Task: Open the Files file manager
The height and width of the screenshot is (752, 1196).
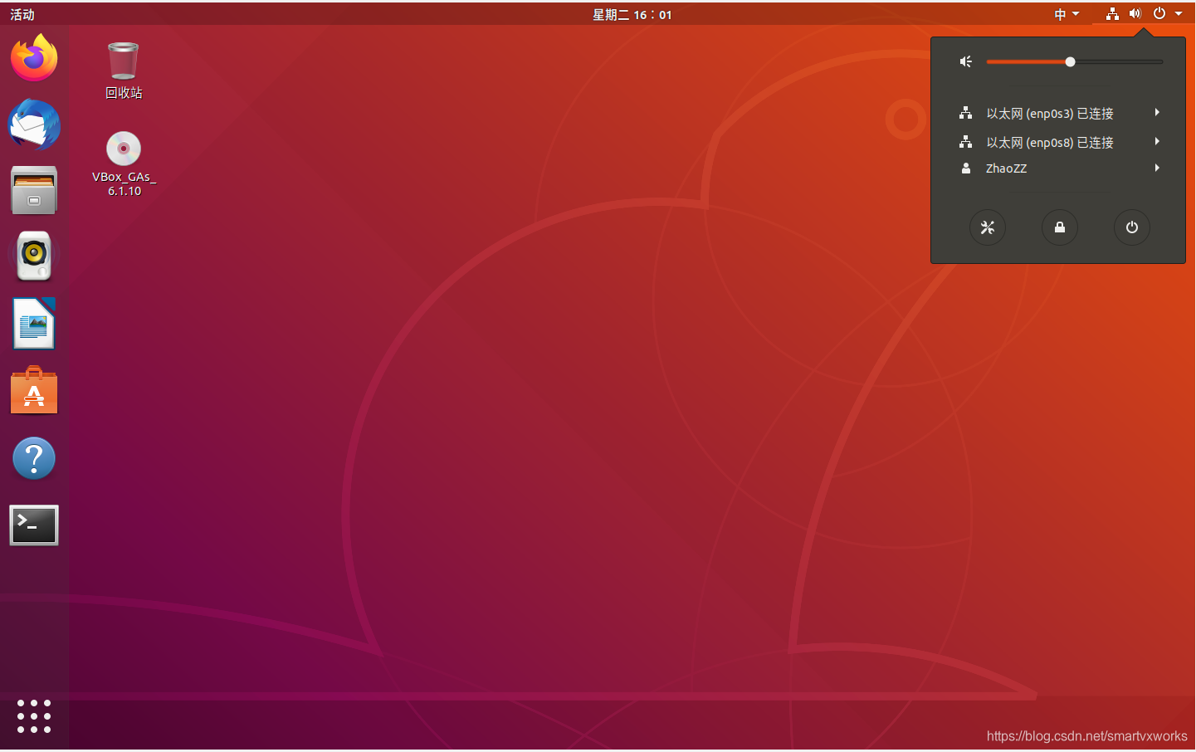Action: click(x=33, y=190)
